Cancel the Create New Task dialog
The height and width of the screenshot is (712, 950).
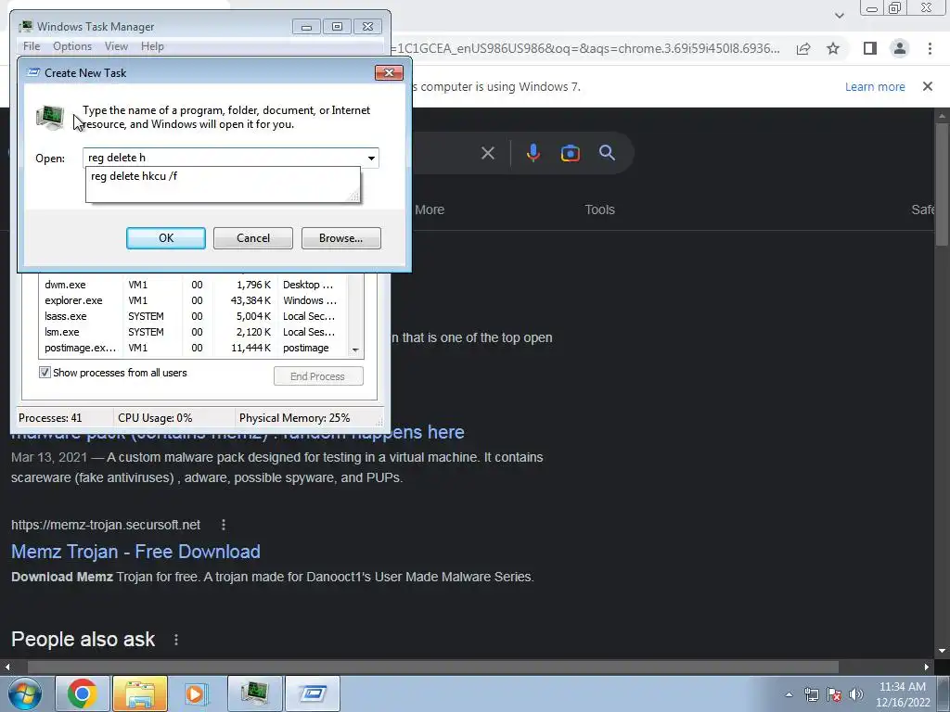tap(252, 238)
